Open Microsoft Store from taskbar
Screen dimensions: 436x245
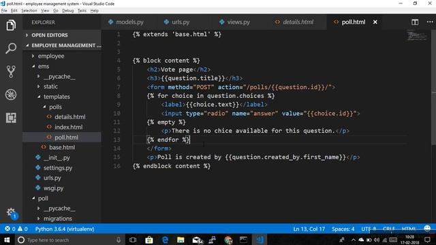point(149,240)
